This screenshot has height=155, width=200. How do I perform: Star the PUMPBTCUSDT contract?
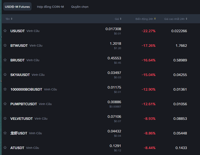[5, 104]
